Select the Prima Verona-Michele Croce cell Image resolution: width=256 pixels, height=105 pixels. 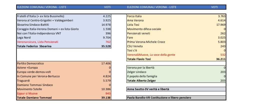[146, 42]
